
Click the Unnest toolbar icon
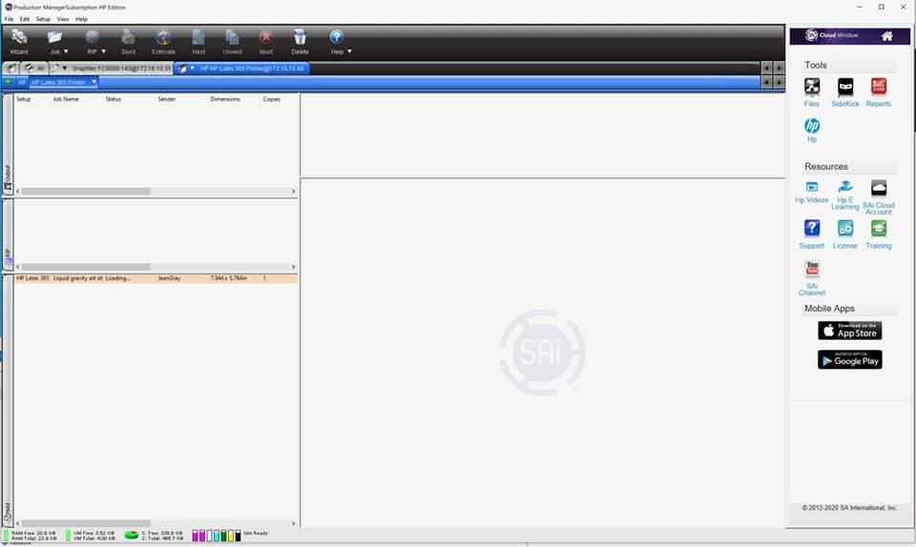click(232, 37)
